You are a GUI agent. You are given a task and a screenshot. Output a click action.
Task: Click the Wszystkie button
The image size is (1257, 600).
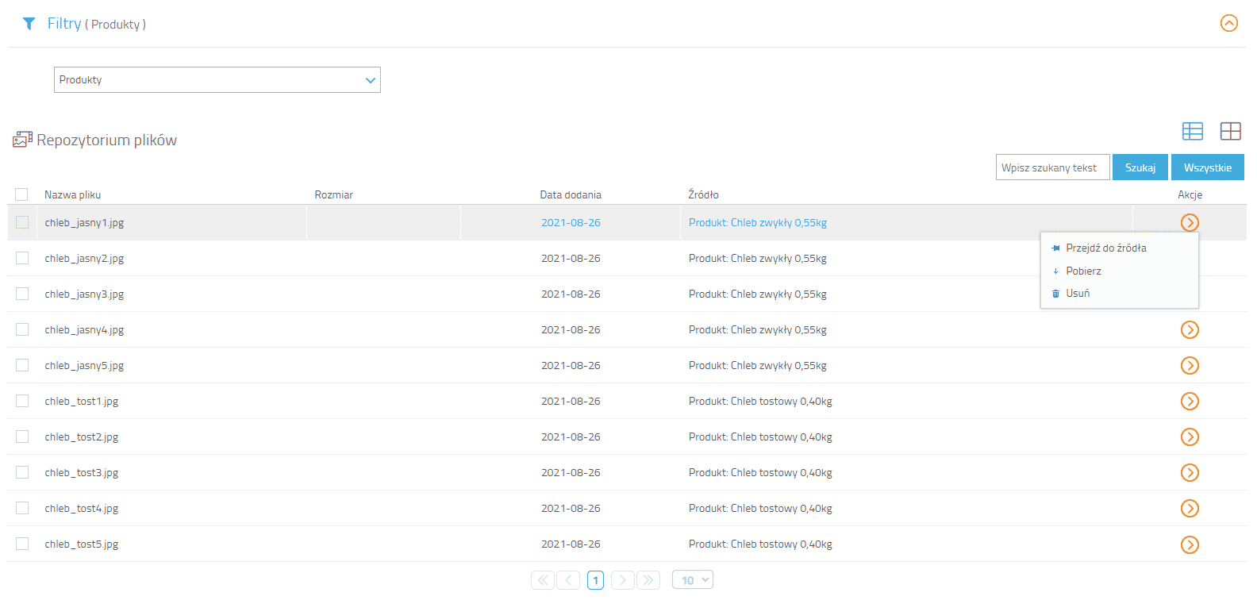(x=1208, y=167)
